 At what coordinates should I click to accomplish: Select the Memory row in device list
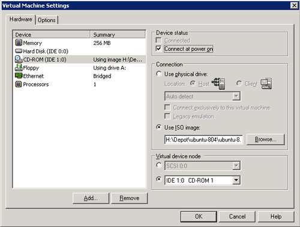(80, 43)
